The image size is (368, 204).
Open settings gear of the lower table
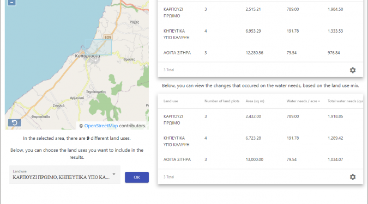coord(353,177)
